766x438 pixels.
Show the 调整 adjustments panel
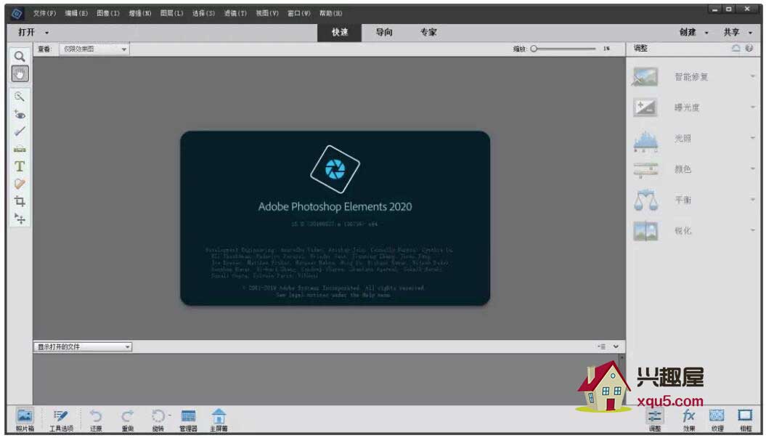[655, 420]
